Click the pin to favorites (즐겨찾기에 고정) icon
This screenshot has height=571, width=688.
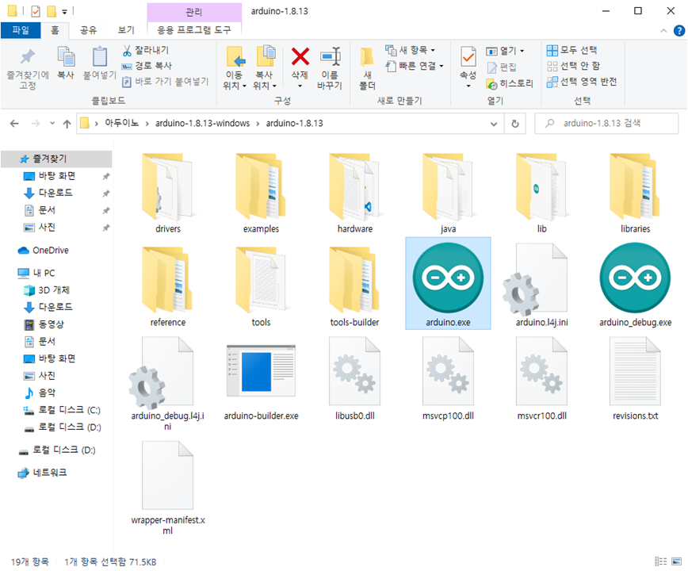[28, 57]
